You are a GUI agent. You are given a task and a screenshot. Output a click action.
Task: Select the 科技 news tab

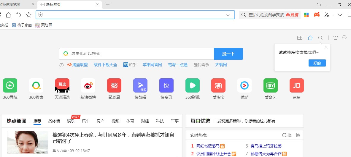coord(160,121)
